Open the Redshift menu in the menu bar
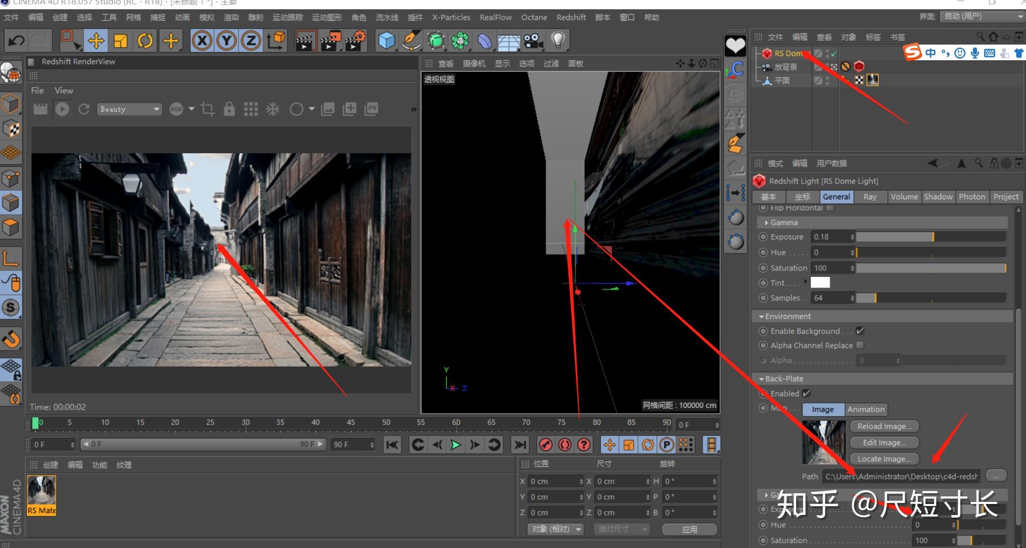This screenshot has width=1026, height=548. click(x=571, y=17)
